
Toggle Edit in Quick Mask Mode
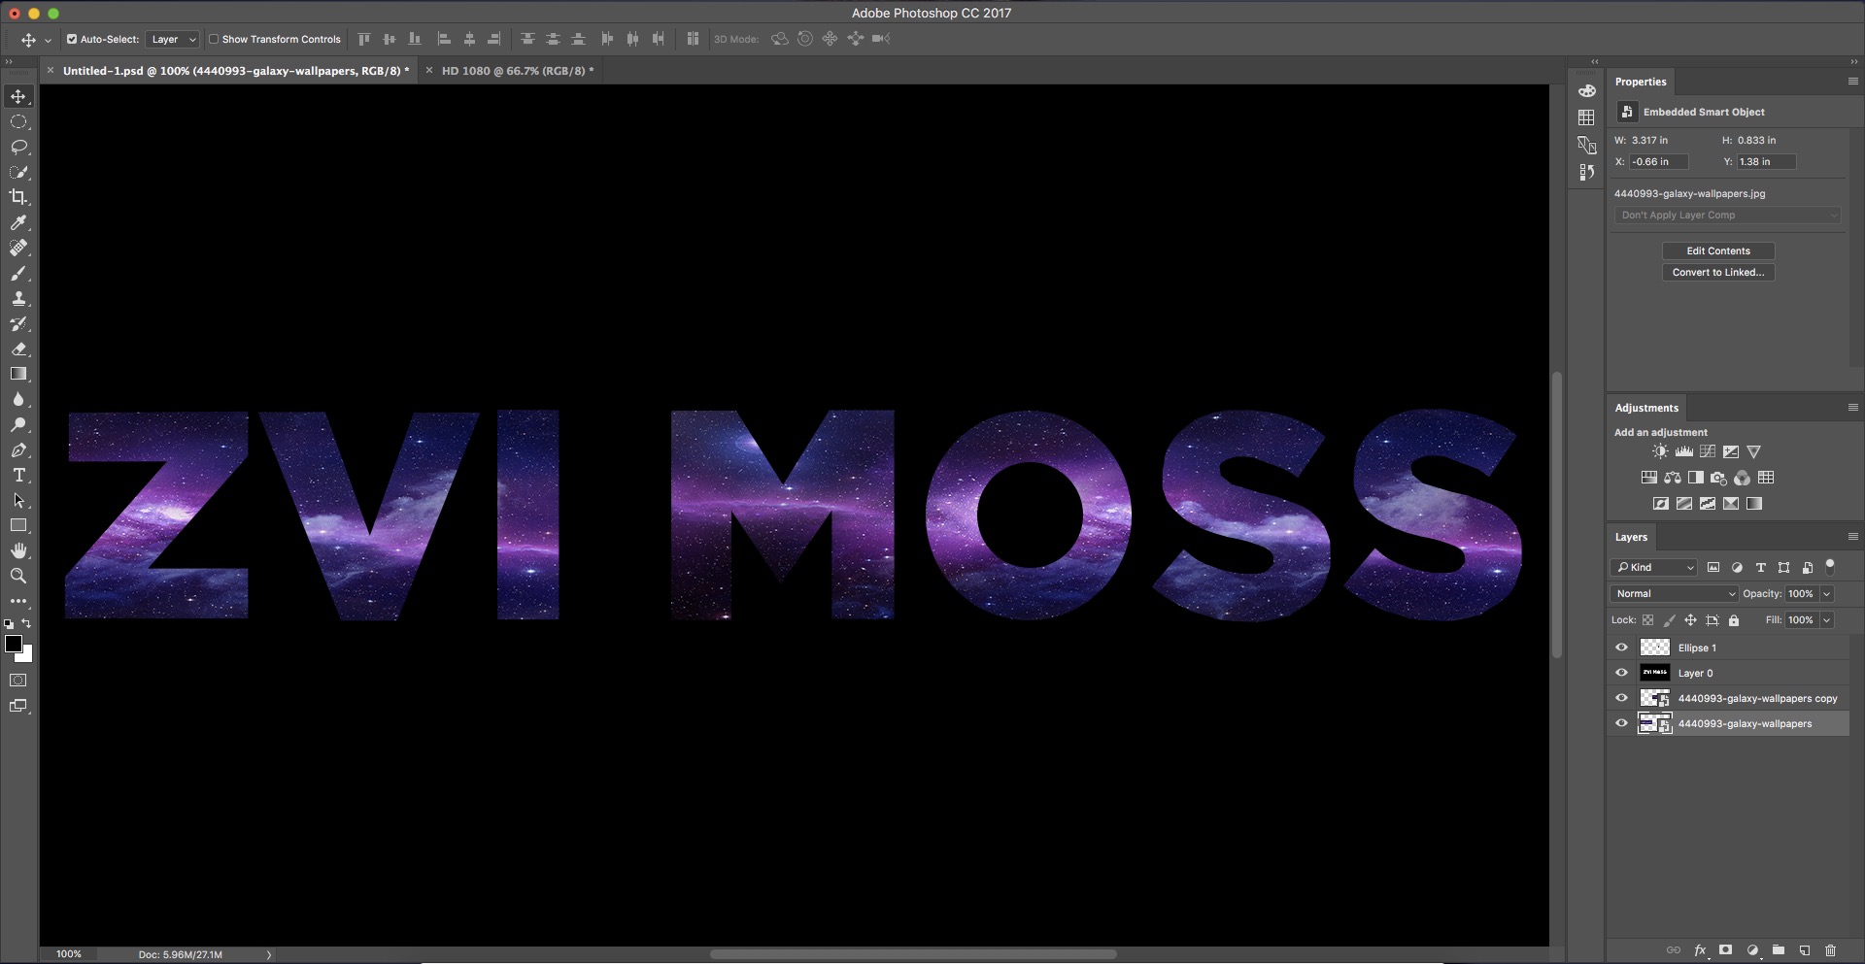tap(18, 681)
